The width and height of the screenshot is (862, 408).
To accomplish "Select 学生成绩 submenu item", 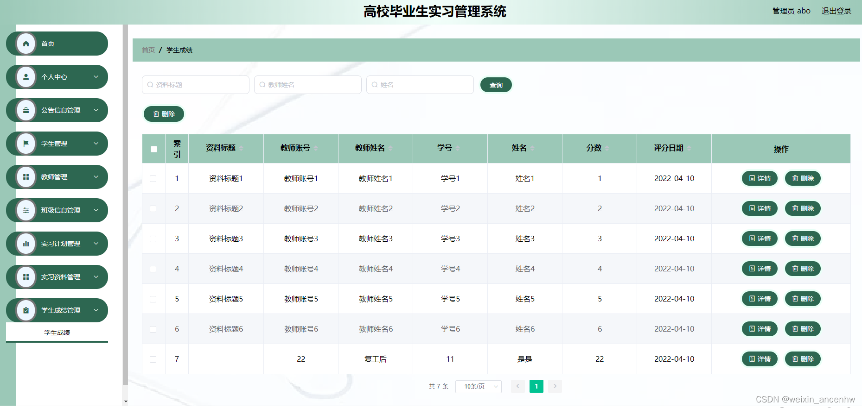I will click(x=57, y=333).
